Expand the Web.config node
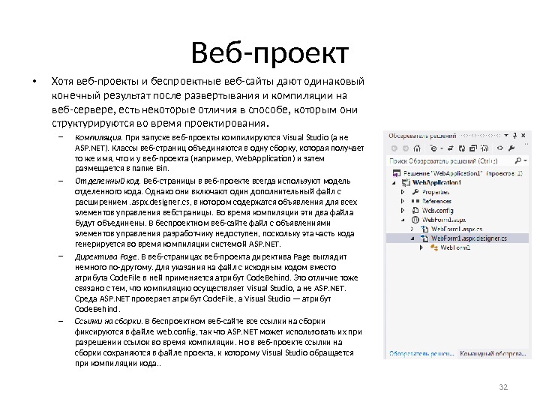The image size is (540, 405). tap(403, 211)
